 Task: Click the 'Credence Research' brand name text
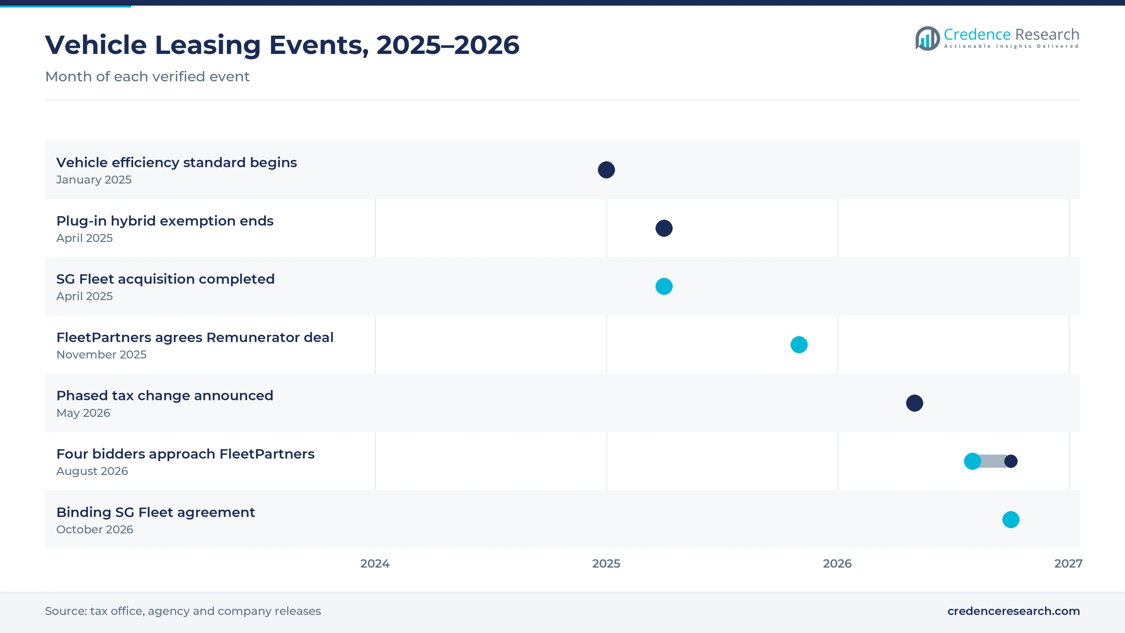pos(1012,34)
